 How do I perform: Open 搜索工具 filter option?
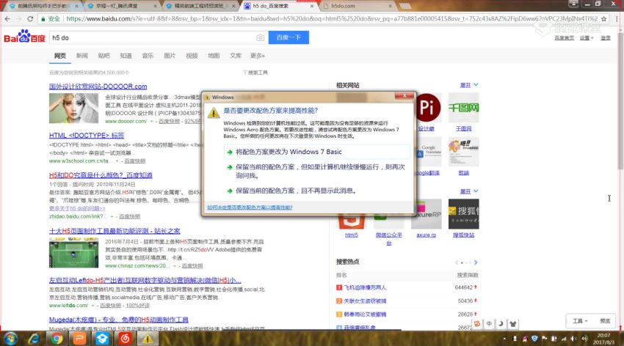pyautogui.click(x=255, y=73)
